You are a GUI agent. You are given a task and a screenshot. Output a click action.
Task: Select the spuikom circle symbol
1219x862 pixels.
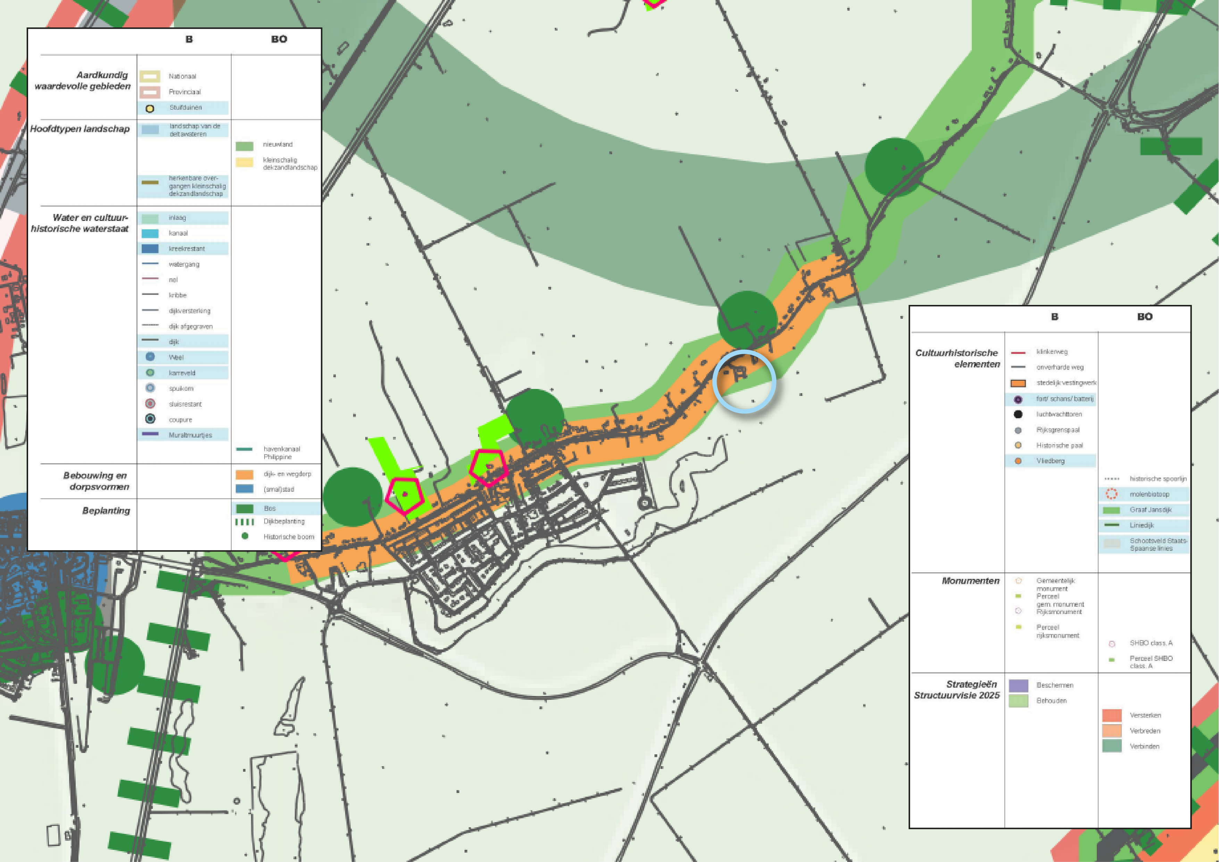click(x=150, y=388)
